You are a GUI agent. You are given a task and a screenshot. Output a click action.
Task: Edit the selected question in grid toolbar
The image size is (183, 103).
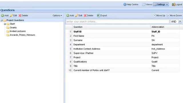79,15
